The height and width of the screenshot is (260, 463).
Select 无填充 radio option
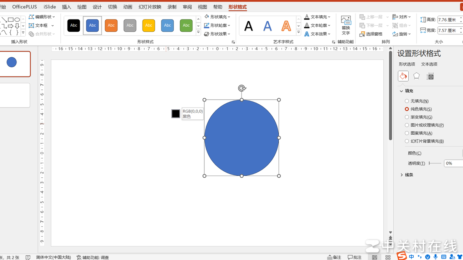(x=407, y=101)
